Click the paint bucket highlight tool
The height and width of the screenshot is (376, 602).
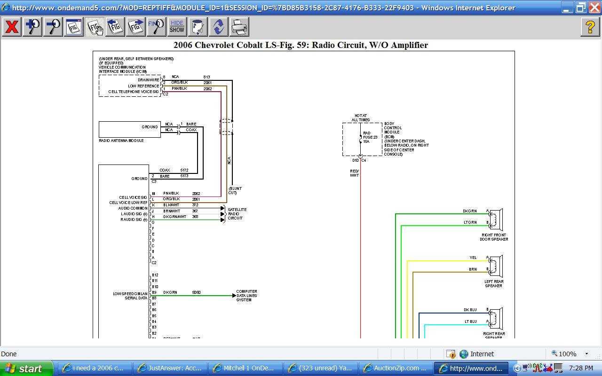[198, 27]
